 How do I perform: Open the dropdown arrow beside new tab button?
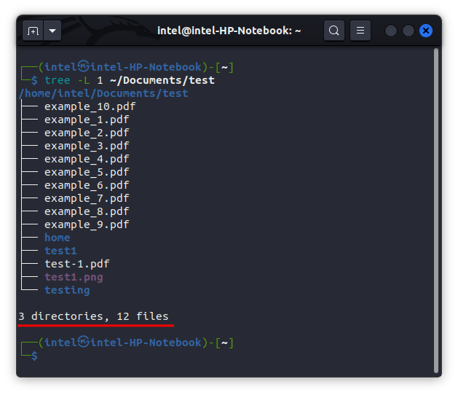[52, 31]
